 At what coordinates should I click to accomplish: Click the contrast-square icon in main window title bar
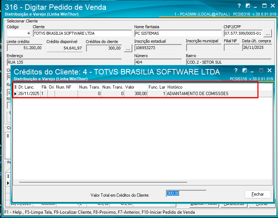[x=248, y=6]
